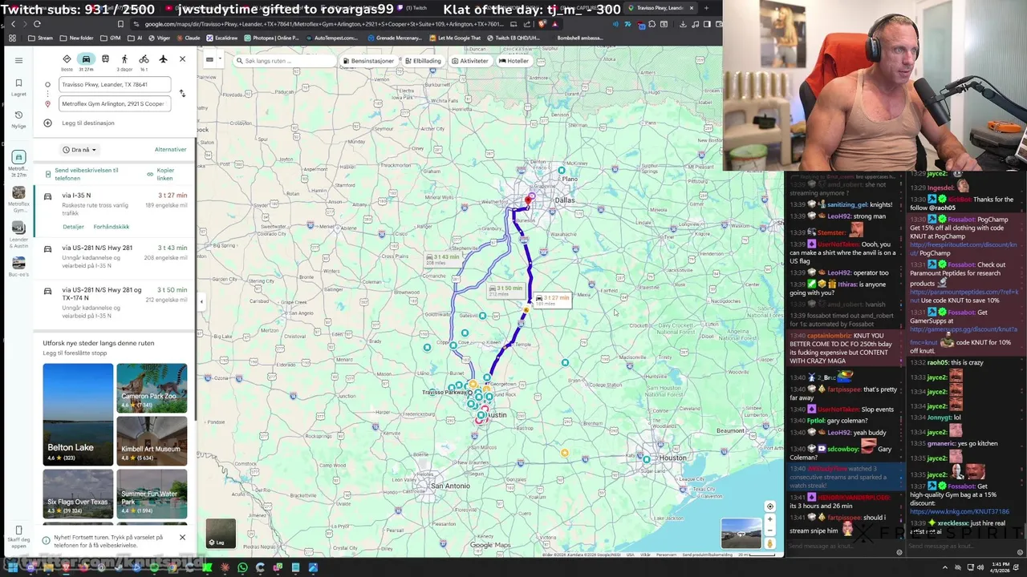Open Forhåndsvisning preview of I-35 route
This screenshot has height=577, width=1027.
point(112,227)
